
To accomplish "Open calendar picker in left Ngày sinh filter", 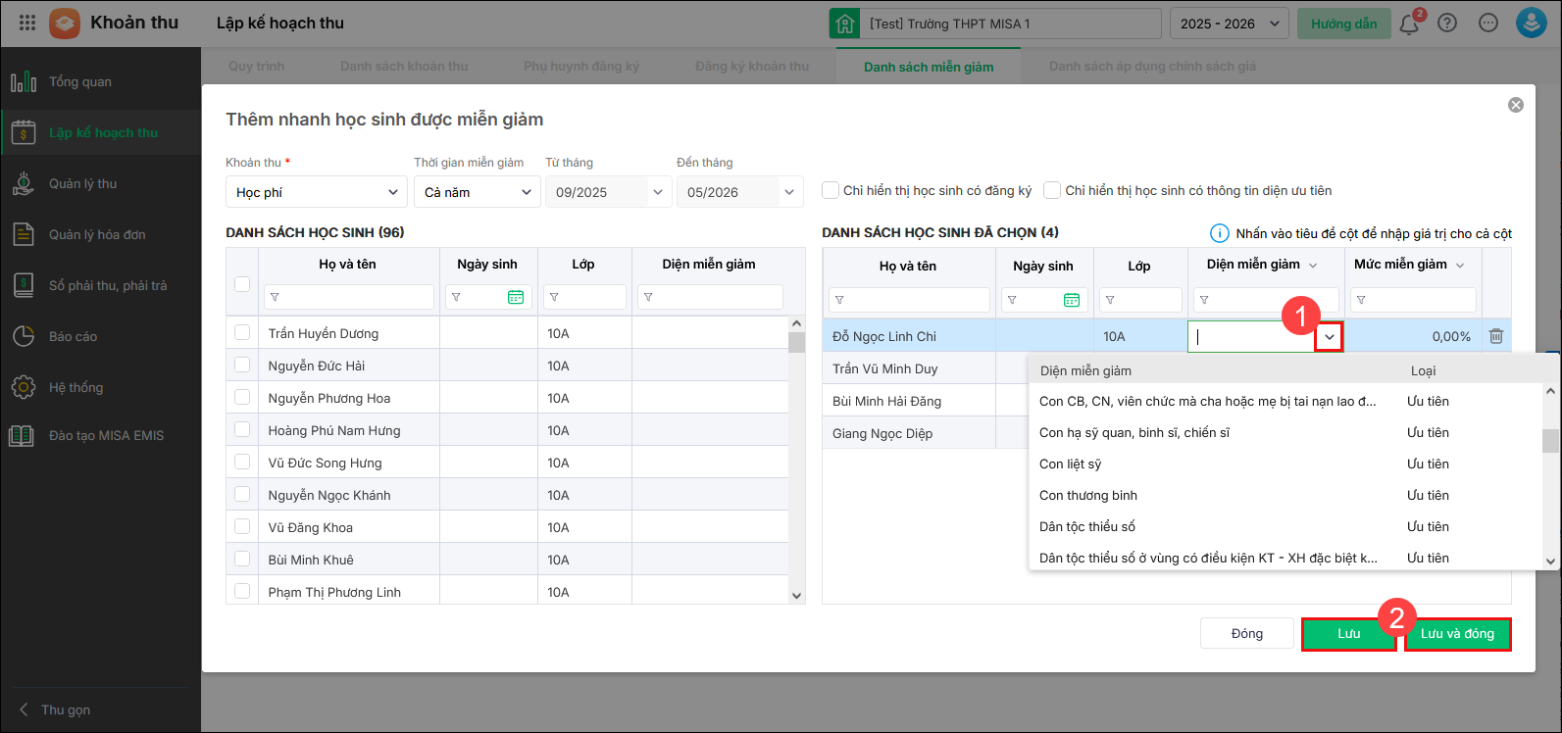I will (516, 297).
